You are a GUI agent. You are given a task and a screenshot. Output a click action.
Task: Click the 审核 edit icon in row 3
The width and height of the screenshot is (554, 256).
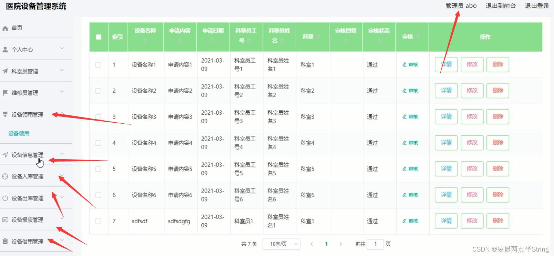(404, 117)
